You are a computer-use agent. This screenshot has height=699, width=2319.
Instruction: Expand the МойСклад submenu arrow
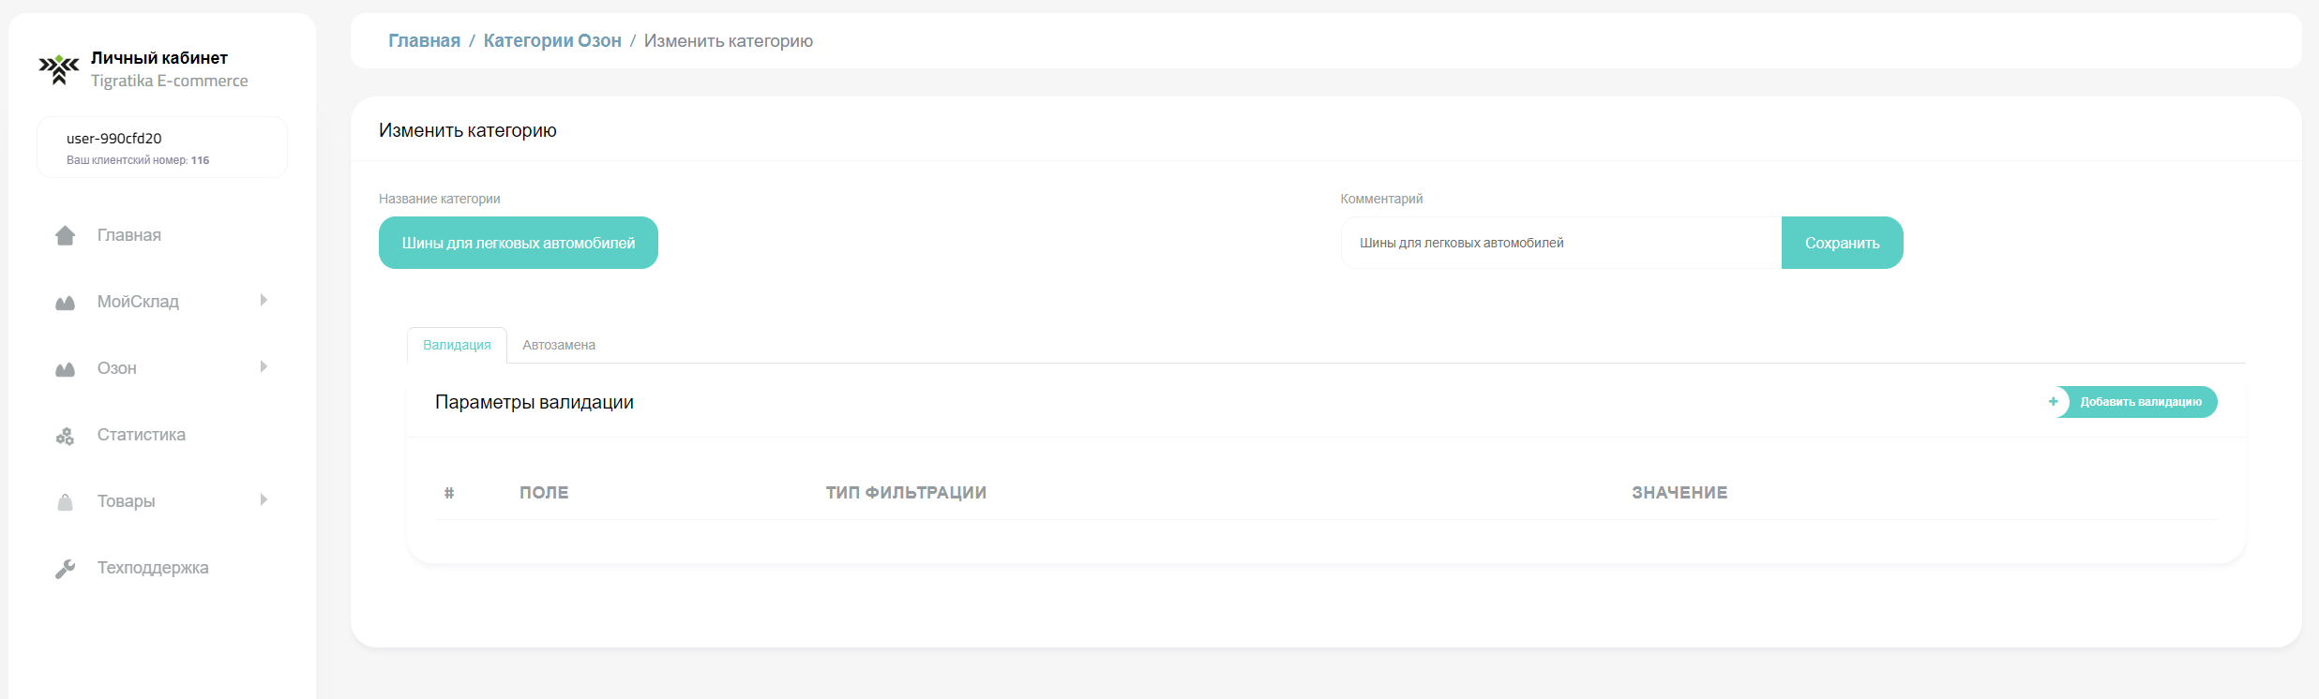point(264,300)
